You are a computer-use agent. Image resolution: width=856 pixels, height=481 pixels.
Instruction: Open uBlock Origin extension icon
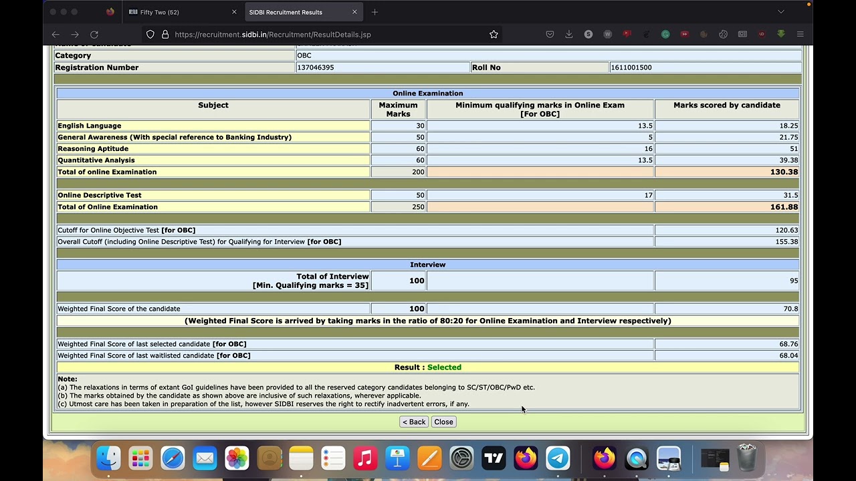click(762, 34)
